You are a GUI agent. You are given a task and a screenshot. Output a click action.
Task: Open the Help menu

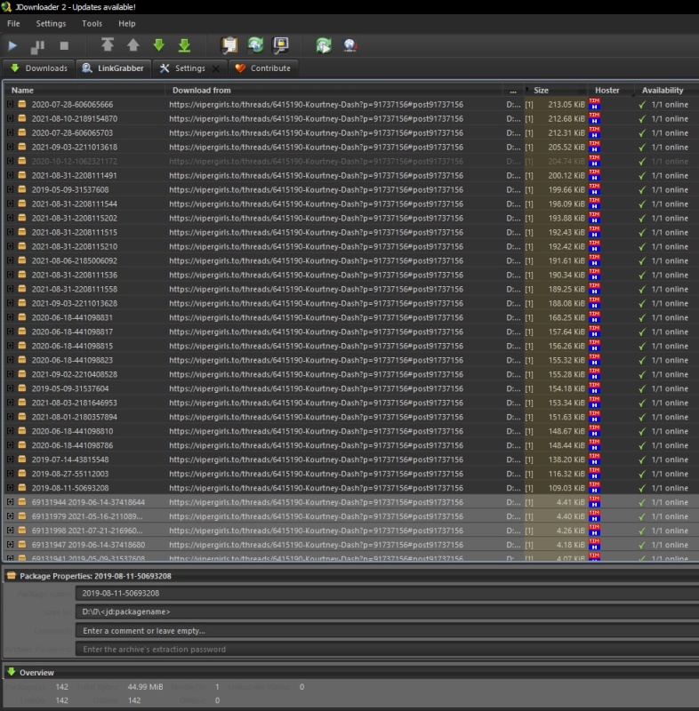tap(126, 24)
